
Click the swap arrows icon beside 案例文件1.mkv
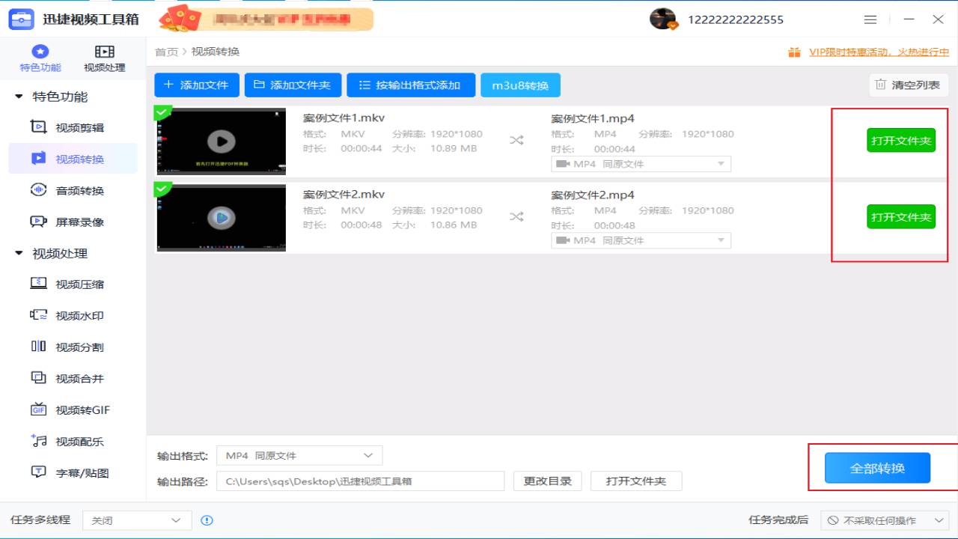tap(516, 140)
